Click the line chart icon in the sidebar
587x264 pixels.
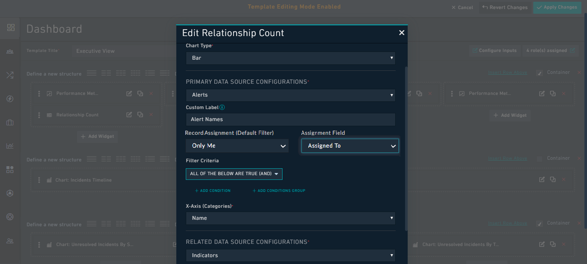coord(9,146)
